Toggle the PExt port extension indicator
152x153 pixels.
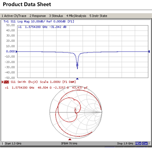pyautogui.click(x=138, y=143)
